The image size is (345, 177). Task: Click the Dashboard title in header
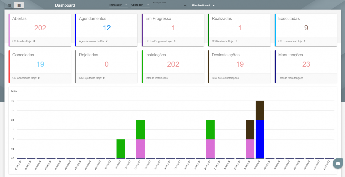click(65, 5)
